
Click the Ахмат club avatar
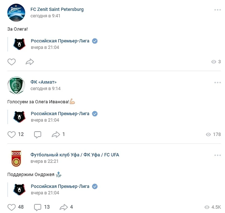pos(16,85)
